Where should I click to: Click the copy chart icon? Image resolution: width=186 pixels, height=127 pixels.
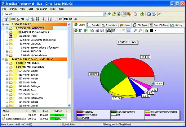tap(92, 31)
